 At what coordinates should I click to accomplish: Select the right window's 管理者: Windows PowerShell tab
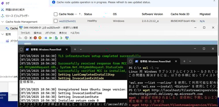click(x=157, y=61)
